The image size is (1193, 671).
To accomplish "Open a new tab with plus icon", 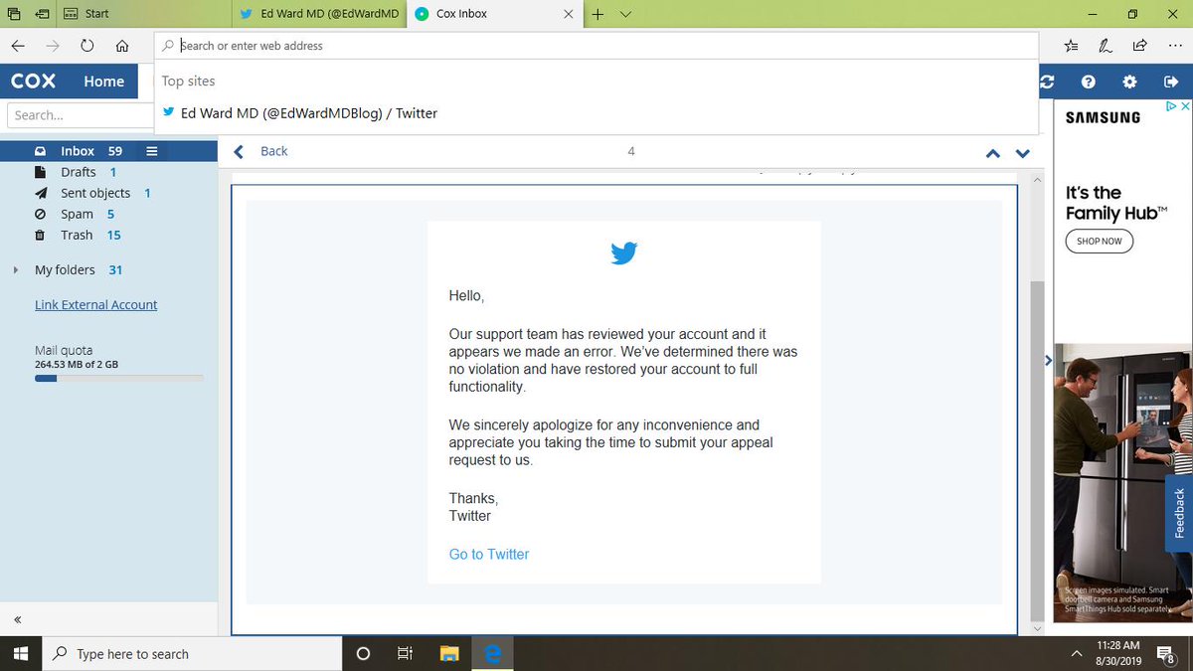I will 597,14.
